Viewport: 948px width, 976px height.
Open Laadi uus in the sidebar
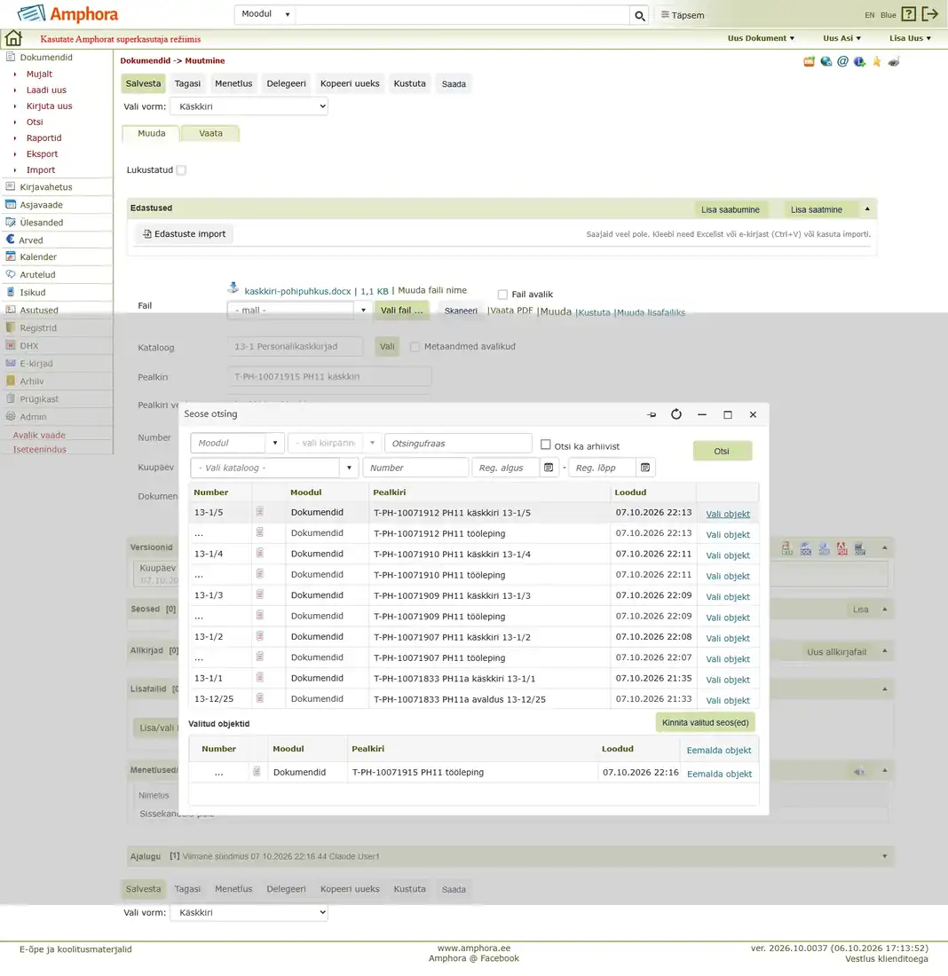click(46, 90)
